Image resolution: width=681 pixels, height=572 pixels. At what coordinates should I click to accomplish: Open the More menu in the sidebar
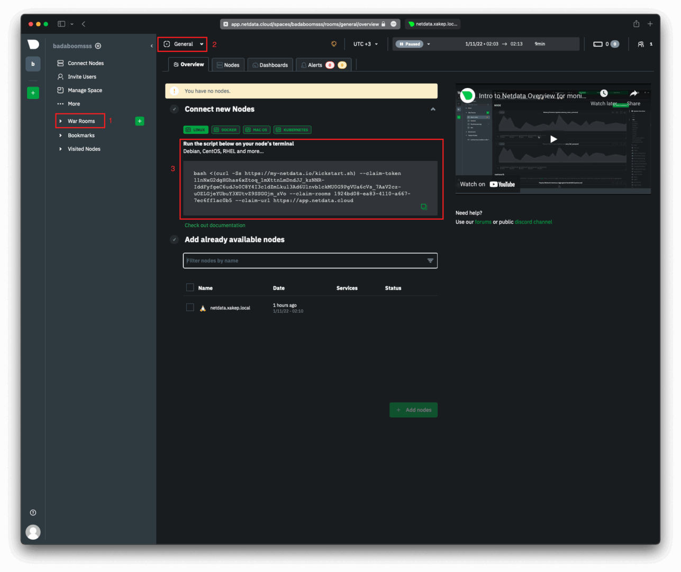point(69,104)
